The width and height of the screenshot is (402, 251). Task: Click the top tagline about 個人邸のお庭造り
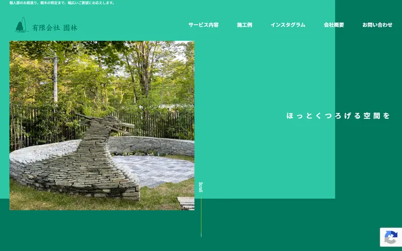(x=62, y=3)
